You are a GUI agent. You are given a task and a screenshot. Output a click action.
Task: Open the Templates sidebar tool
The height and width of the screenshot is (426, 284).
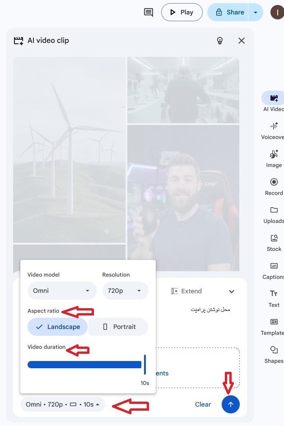(x=273, y=327)
